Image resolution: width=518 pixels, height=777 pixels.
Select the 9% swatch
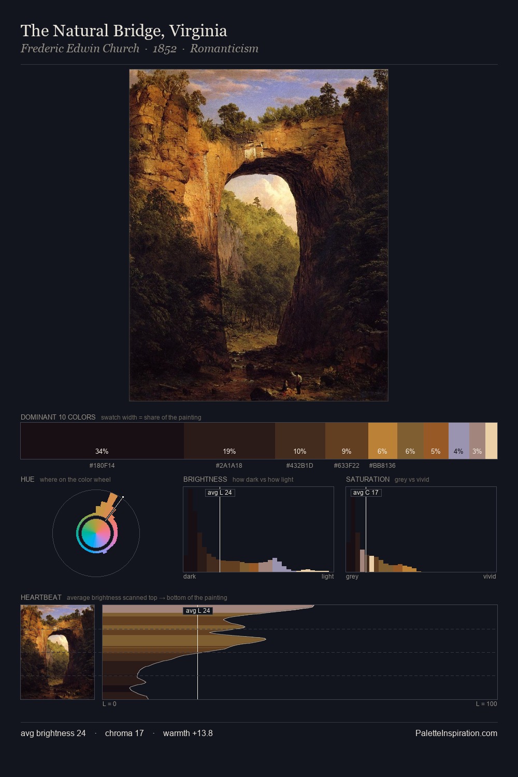point(347,441)
